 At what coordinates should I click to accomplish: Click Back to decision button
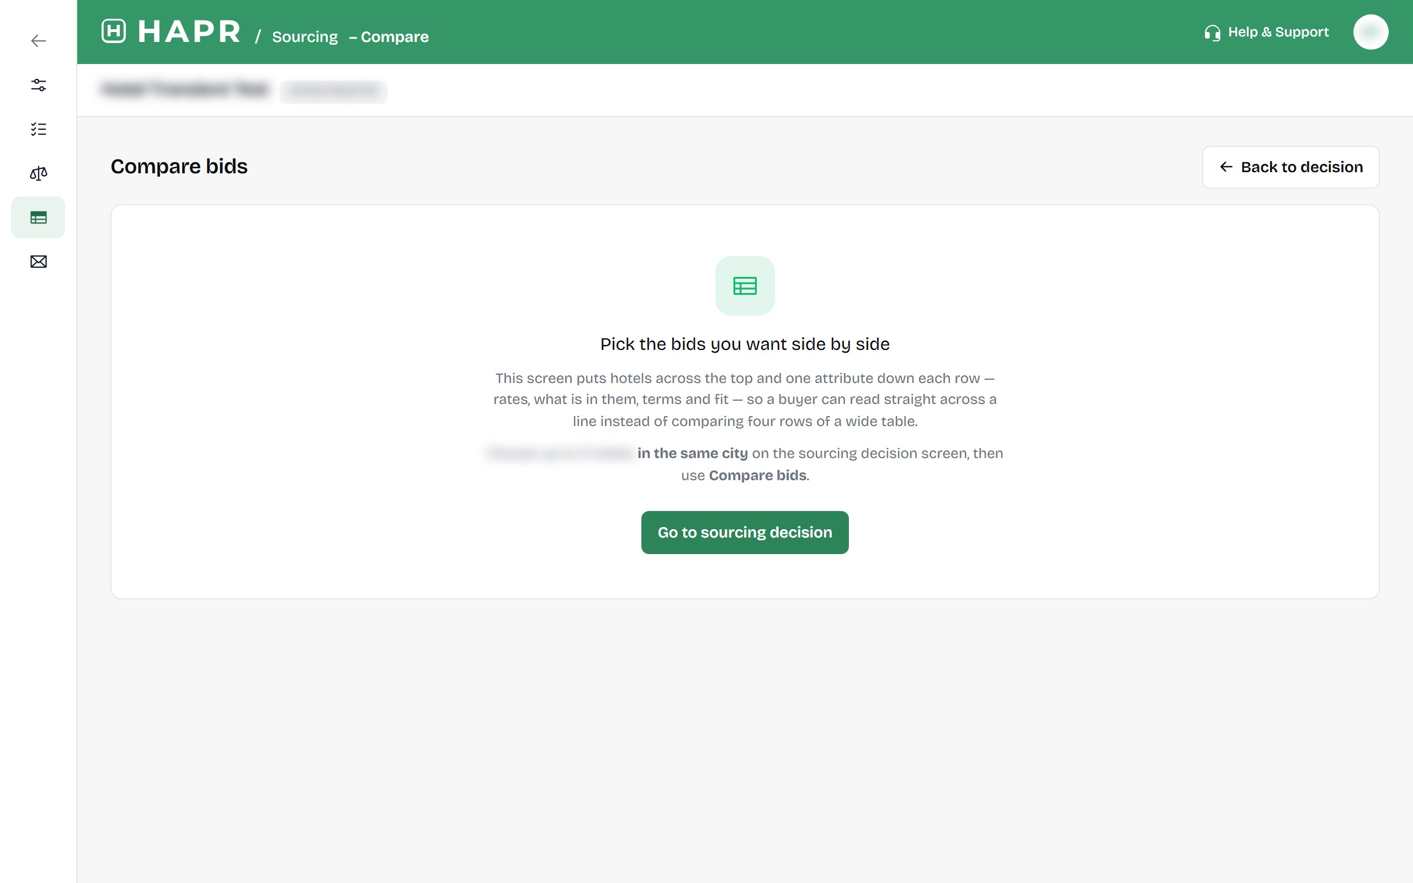tap(1290, 167)
